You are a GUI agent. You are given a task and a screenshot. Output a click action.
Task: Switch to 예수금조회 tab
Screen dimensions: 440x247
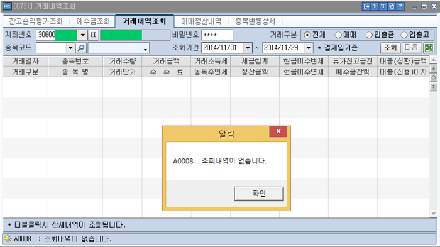(x=93, y=21)
